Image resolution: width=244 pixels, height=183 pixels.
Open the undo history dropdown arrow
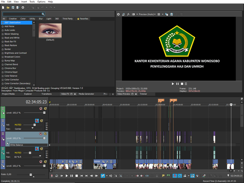pos(47,7)
